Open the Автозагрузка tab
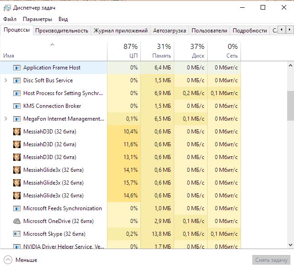This screenshot has width=294, height=271. click(170, 31)
